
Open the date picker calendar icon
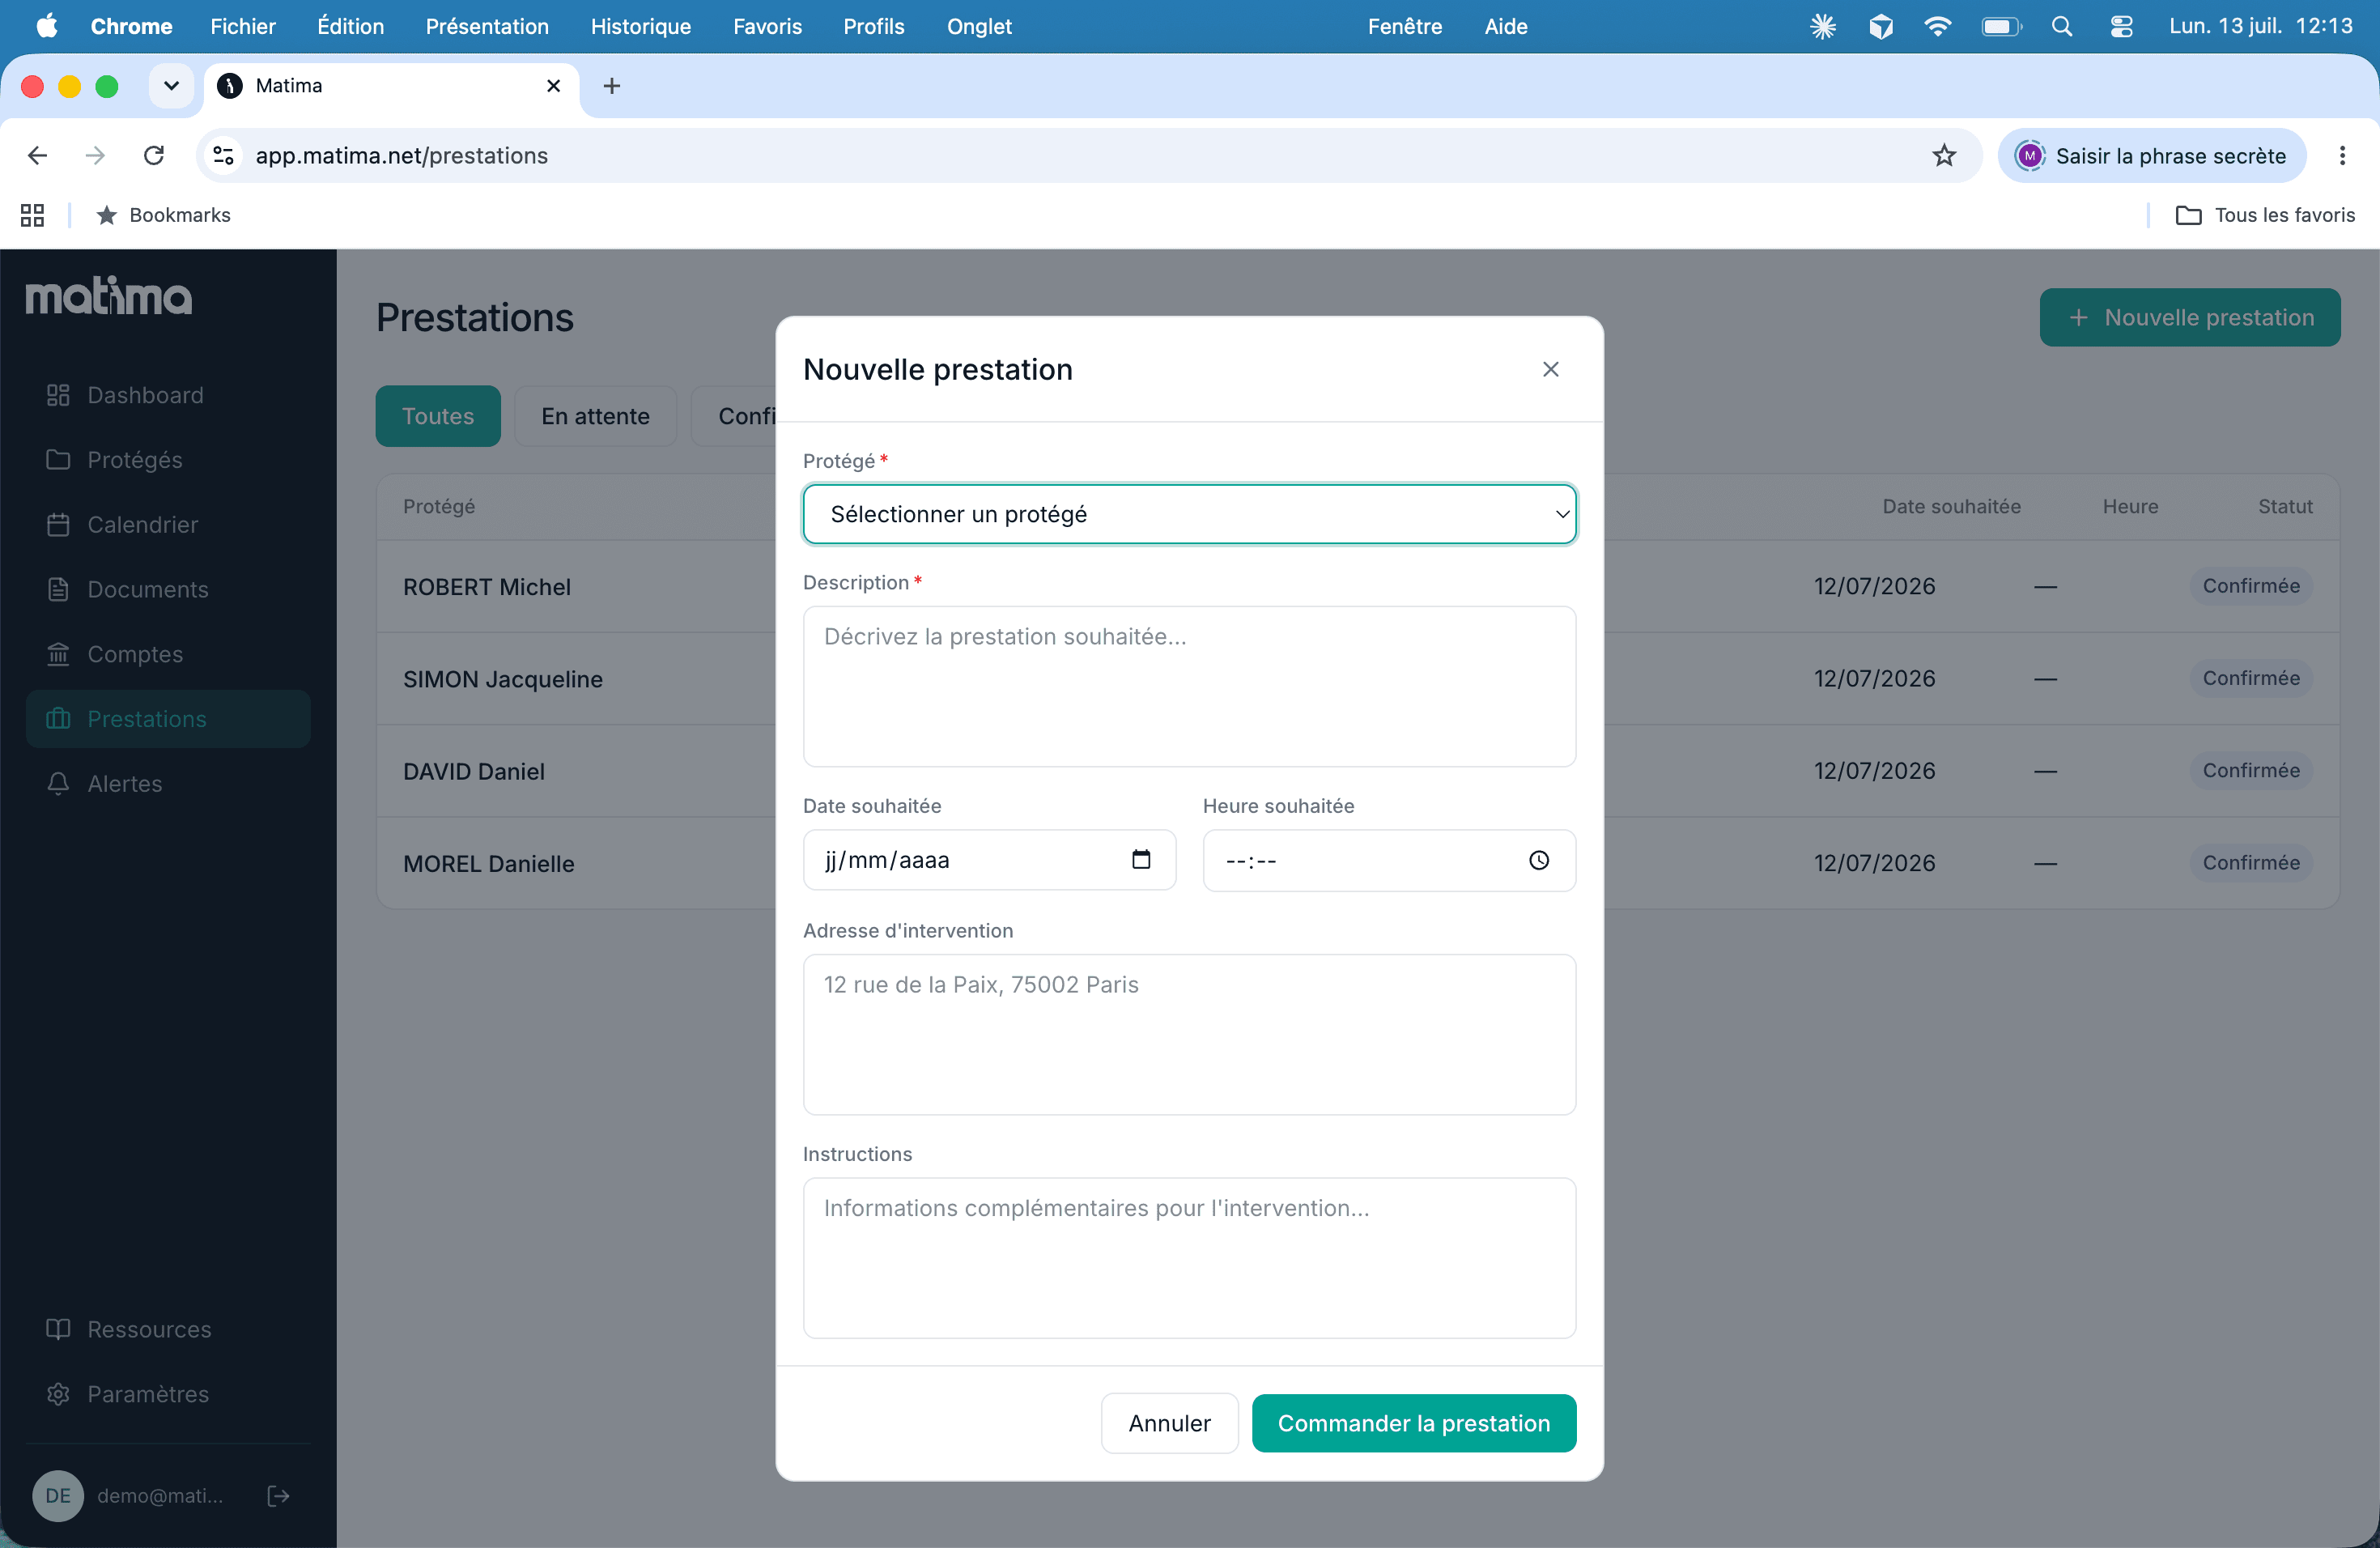[1141, 859]
